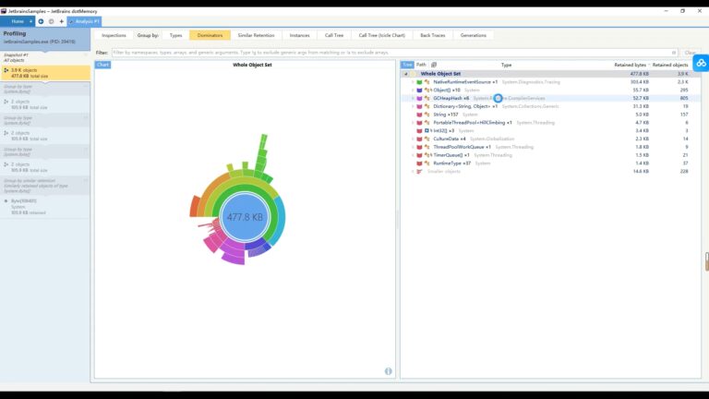Image resolution: width=709 pixels, height=399 pixels.
Task: Expand the Object[] x10 node
Action: click(x=413, y=90)
